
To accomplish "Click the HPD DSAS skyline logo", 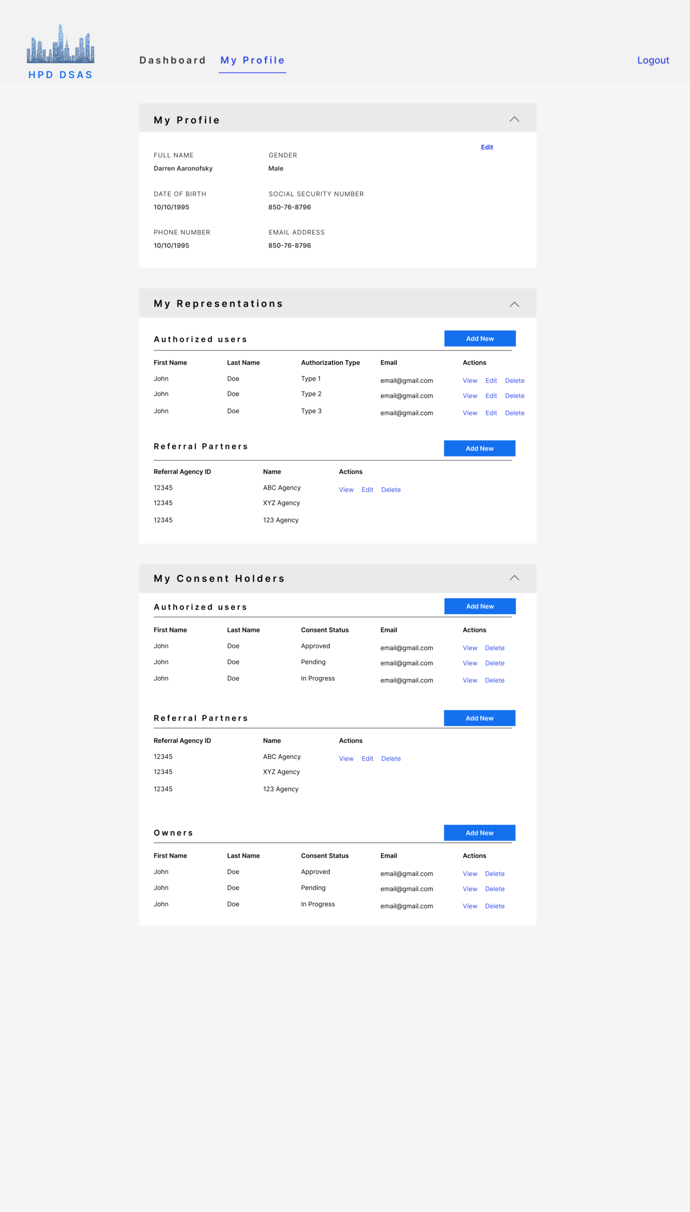I will tap(60, 45).
